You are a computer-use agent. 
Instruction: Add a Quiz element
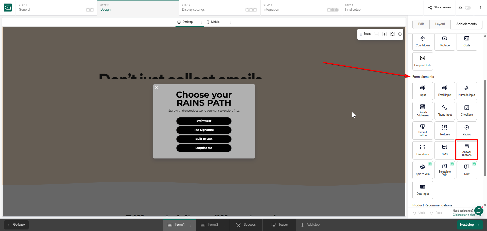click(x=467, y=170)
